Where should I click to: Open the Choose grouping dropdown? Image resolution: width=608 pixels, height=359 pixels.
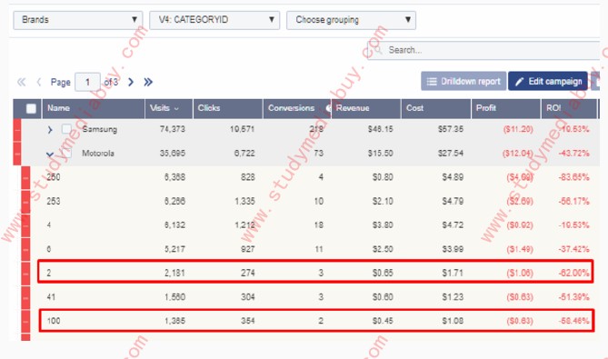point(351,20)
